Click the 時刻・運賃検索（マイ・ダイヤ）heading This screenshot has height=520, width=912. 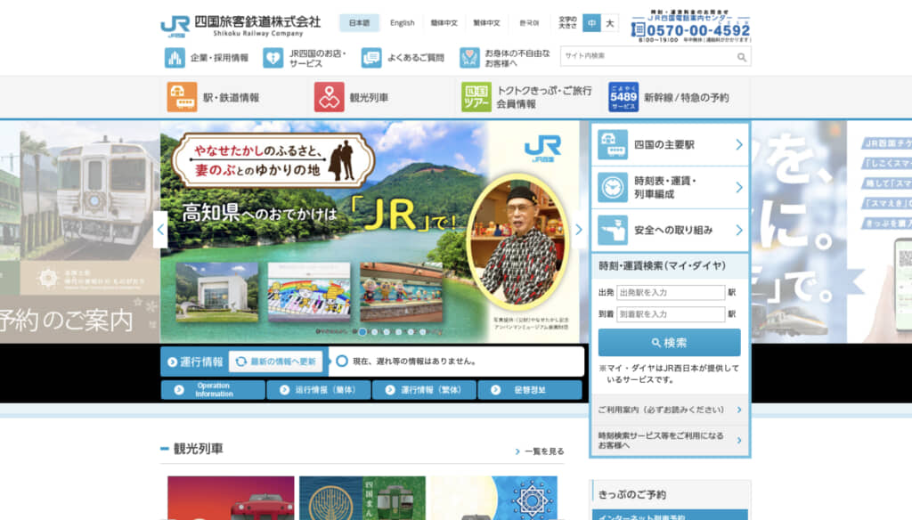pos(663,266)
